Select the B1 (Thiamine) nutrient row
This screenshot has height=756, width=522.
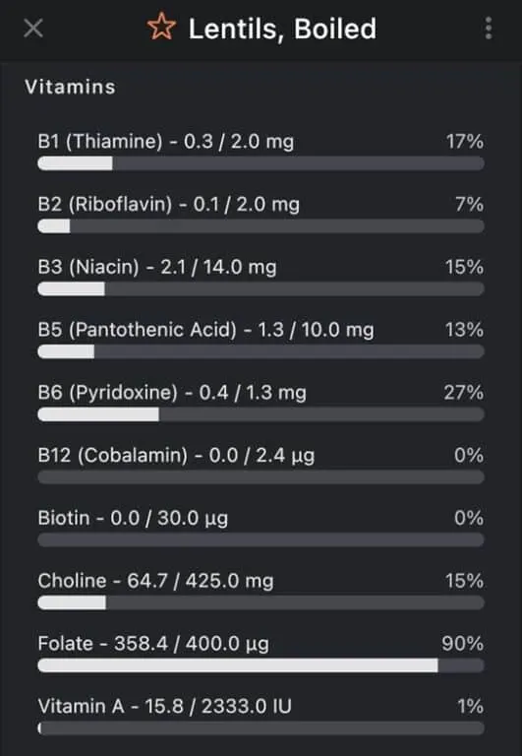pos(261,152)
